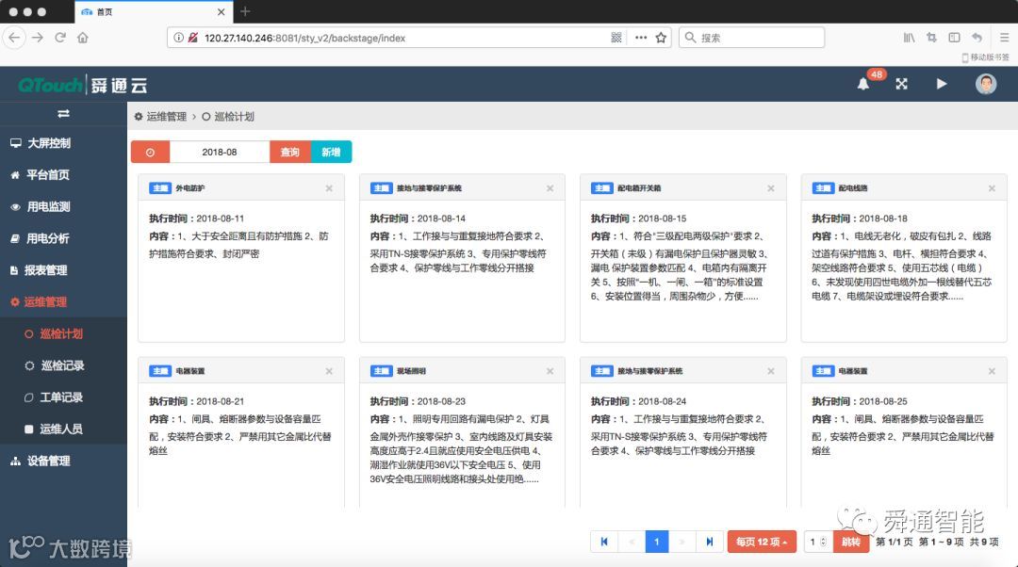Screen dimensions: 1018x567
Task: Open the browser library icon
Action: point(909,38)
